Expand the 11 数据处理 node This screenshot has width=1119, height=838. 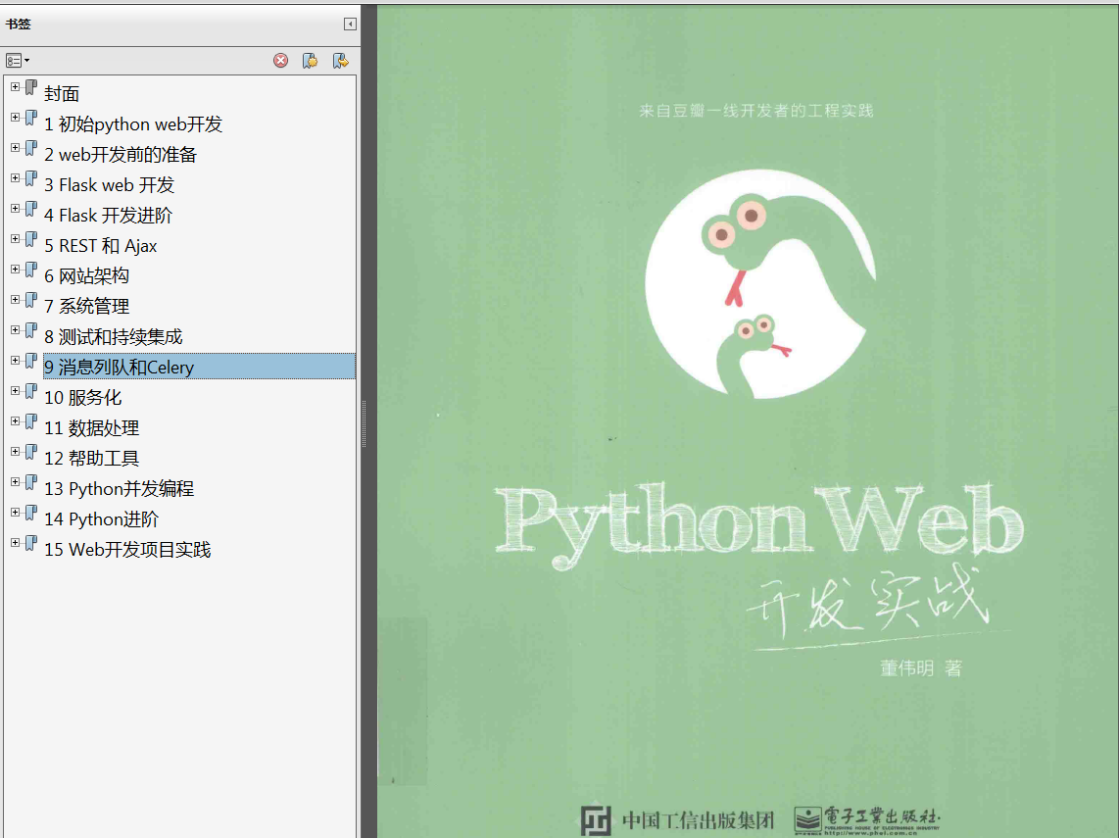coord(15,421)
